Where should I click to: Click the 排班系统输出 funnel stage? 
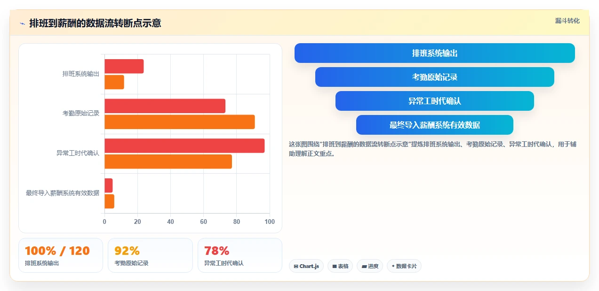coord(435,53)
